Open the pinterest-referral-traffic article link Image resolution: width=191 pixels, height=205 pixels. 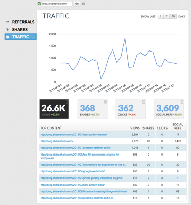76,148
